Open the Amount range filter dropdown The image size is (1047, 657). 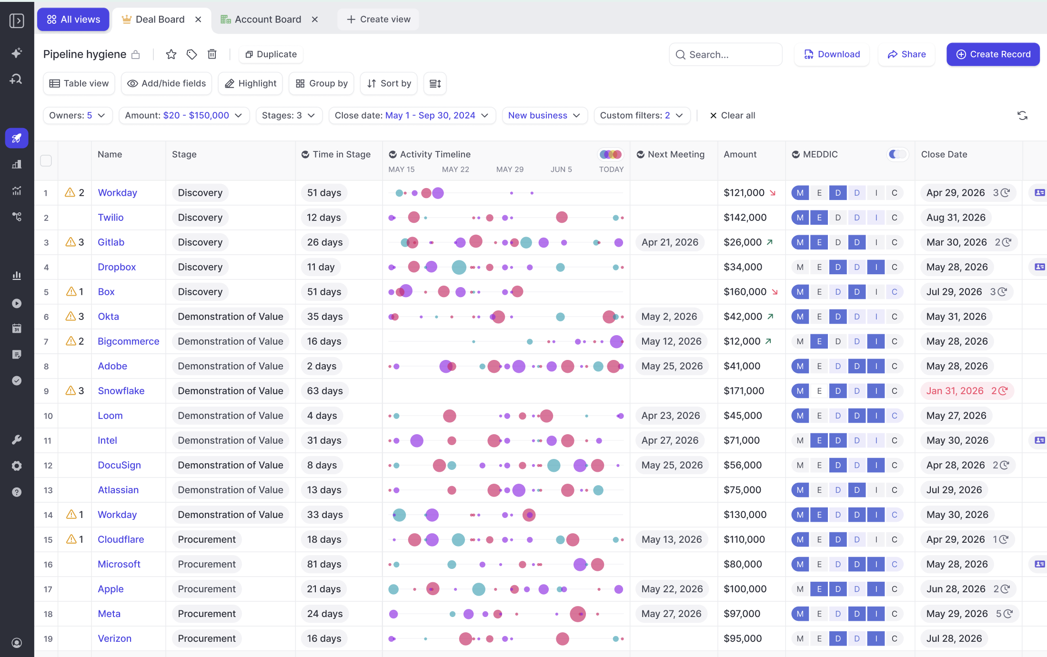click(184, 116)
